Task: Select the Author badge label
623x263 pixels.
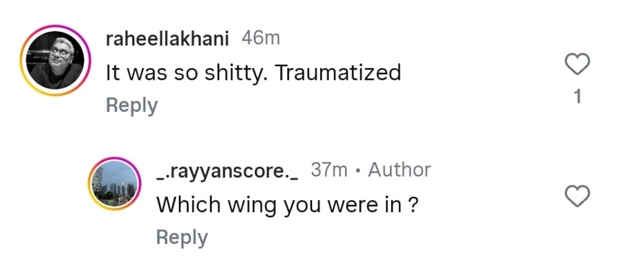Action: 399,170
